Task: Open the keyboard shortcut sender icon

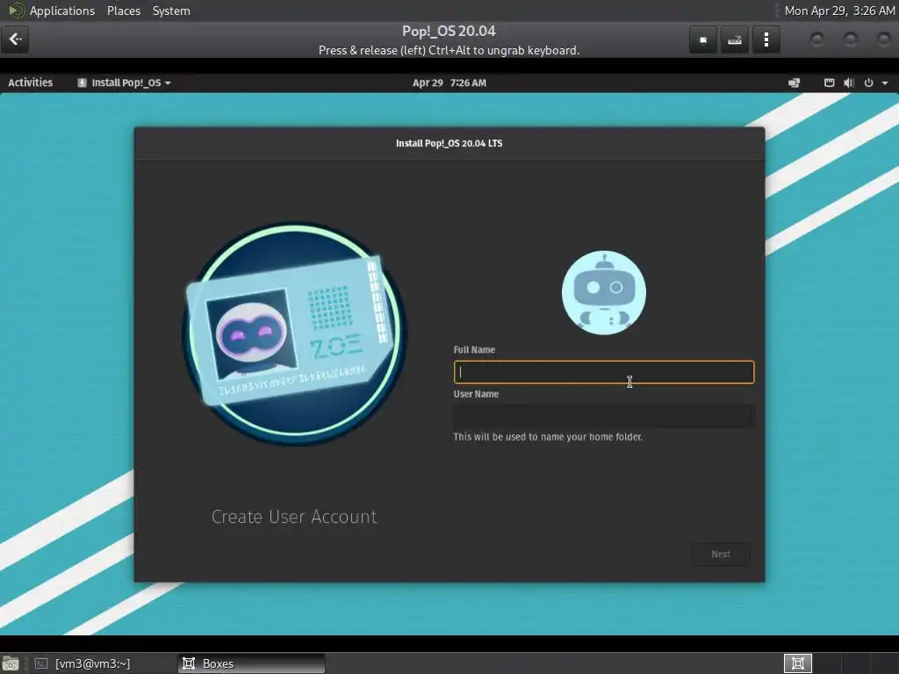Action: (735, 39)
